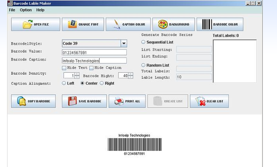This screenshot has width=277, height=167.
Task: Choose the Random List option
Action: pyautogui.click(x=143, y=65)
